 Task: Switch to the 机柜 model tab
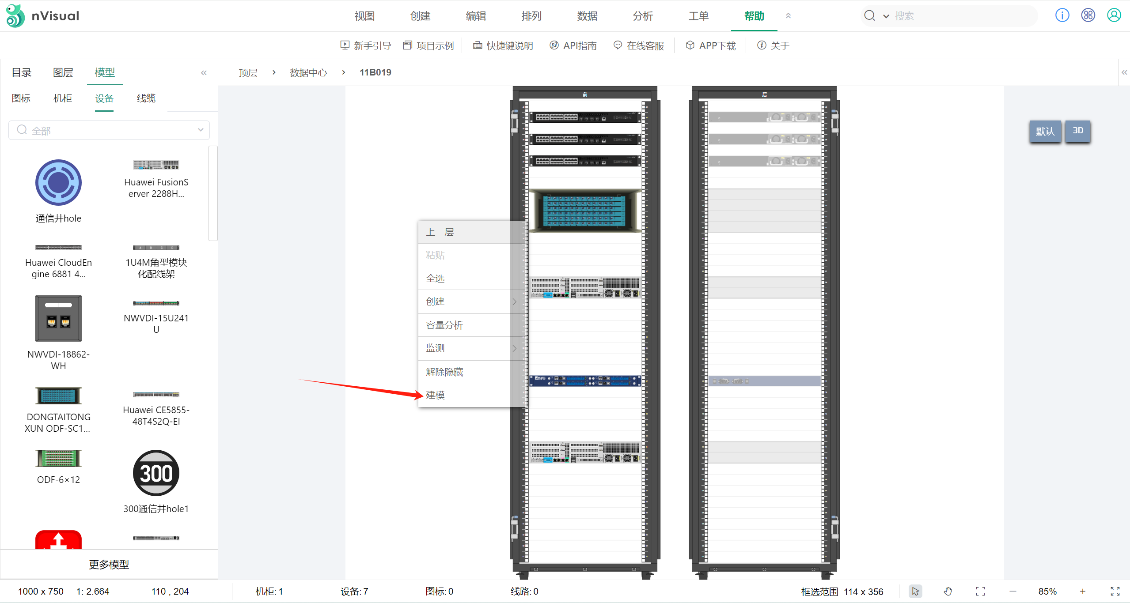[x=63, y=98]
